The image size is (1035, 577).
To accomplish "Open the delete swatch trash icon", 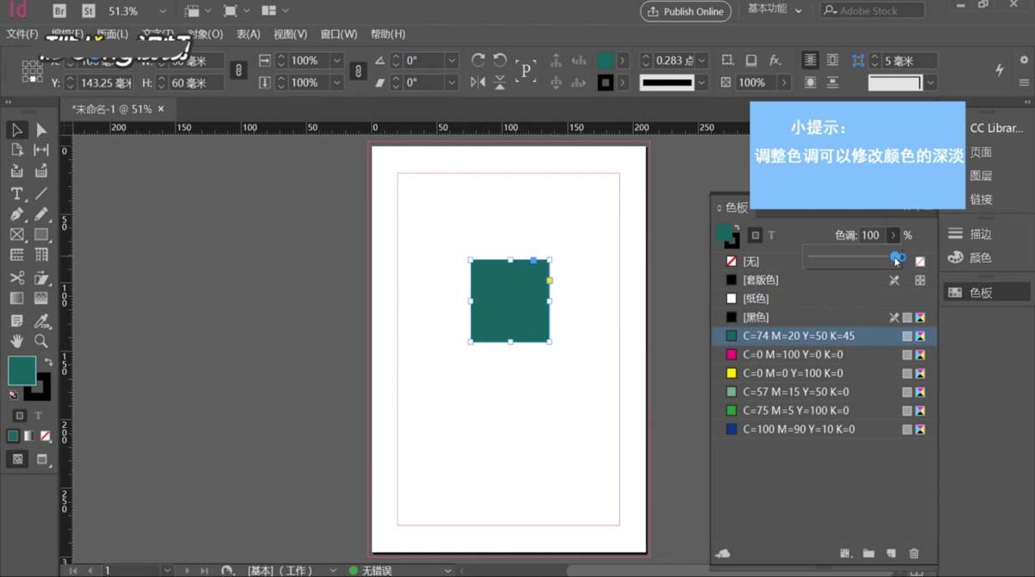I will (x=914, y=554).
